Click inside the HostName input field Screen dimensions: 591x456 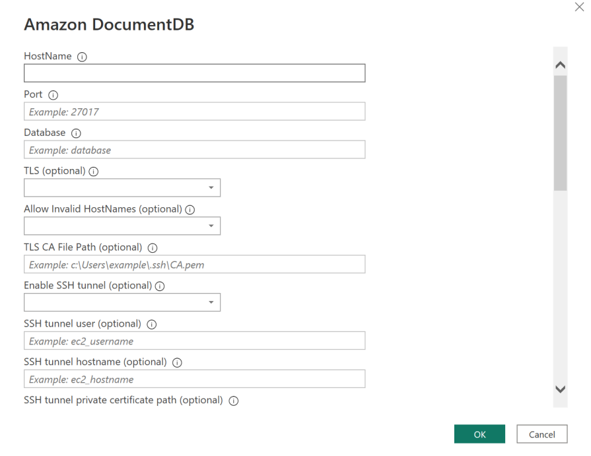[x=194, y=73]
